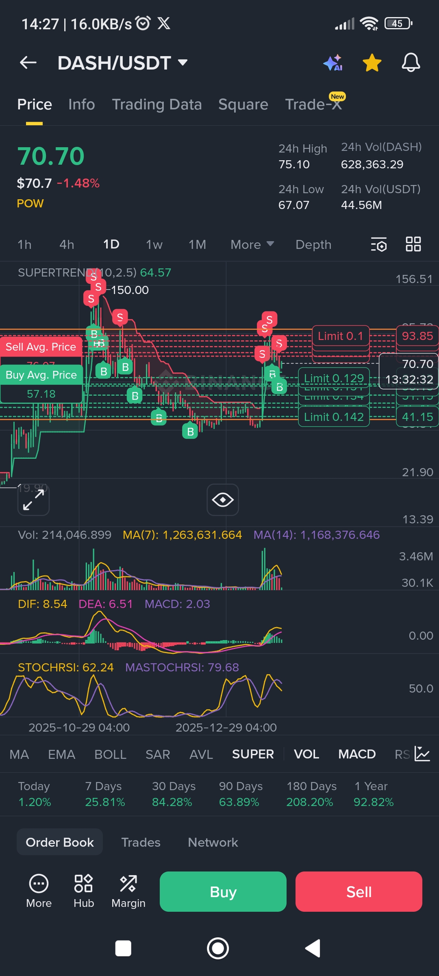439x976 pixels.
Task: Switch to the Trading Data tab
Action: [157, 105]
